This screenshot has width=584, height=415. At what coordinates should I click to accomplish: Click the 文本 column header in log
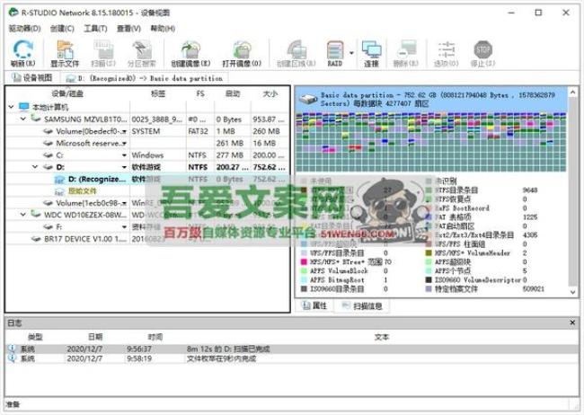[x=381, y=337]
